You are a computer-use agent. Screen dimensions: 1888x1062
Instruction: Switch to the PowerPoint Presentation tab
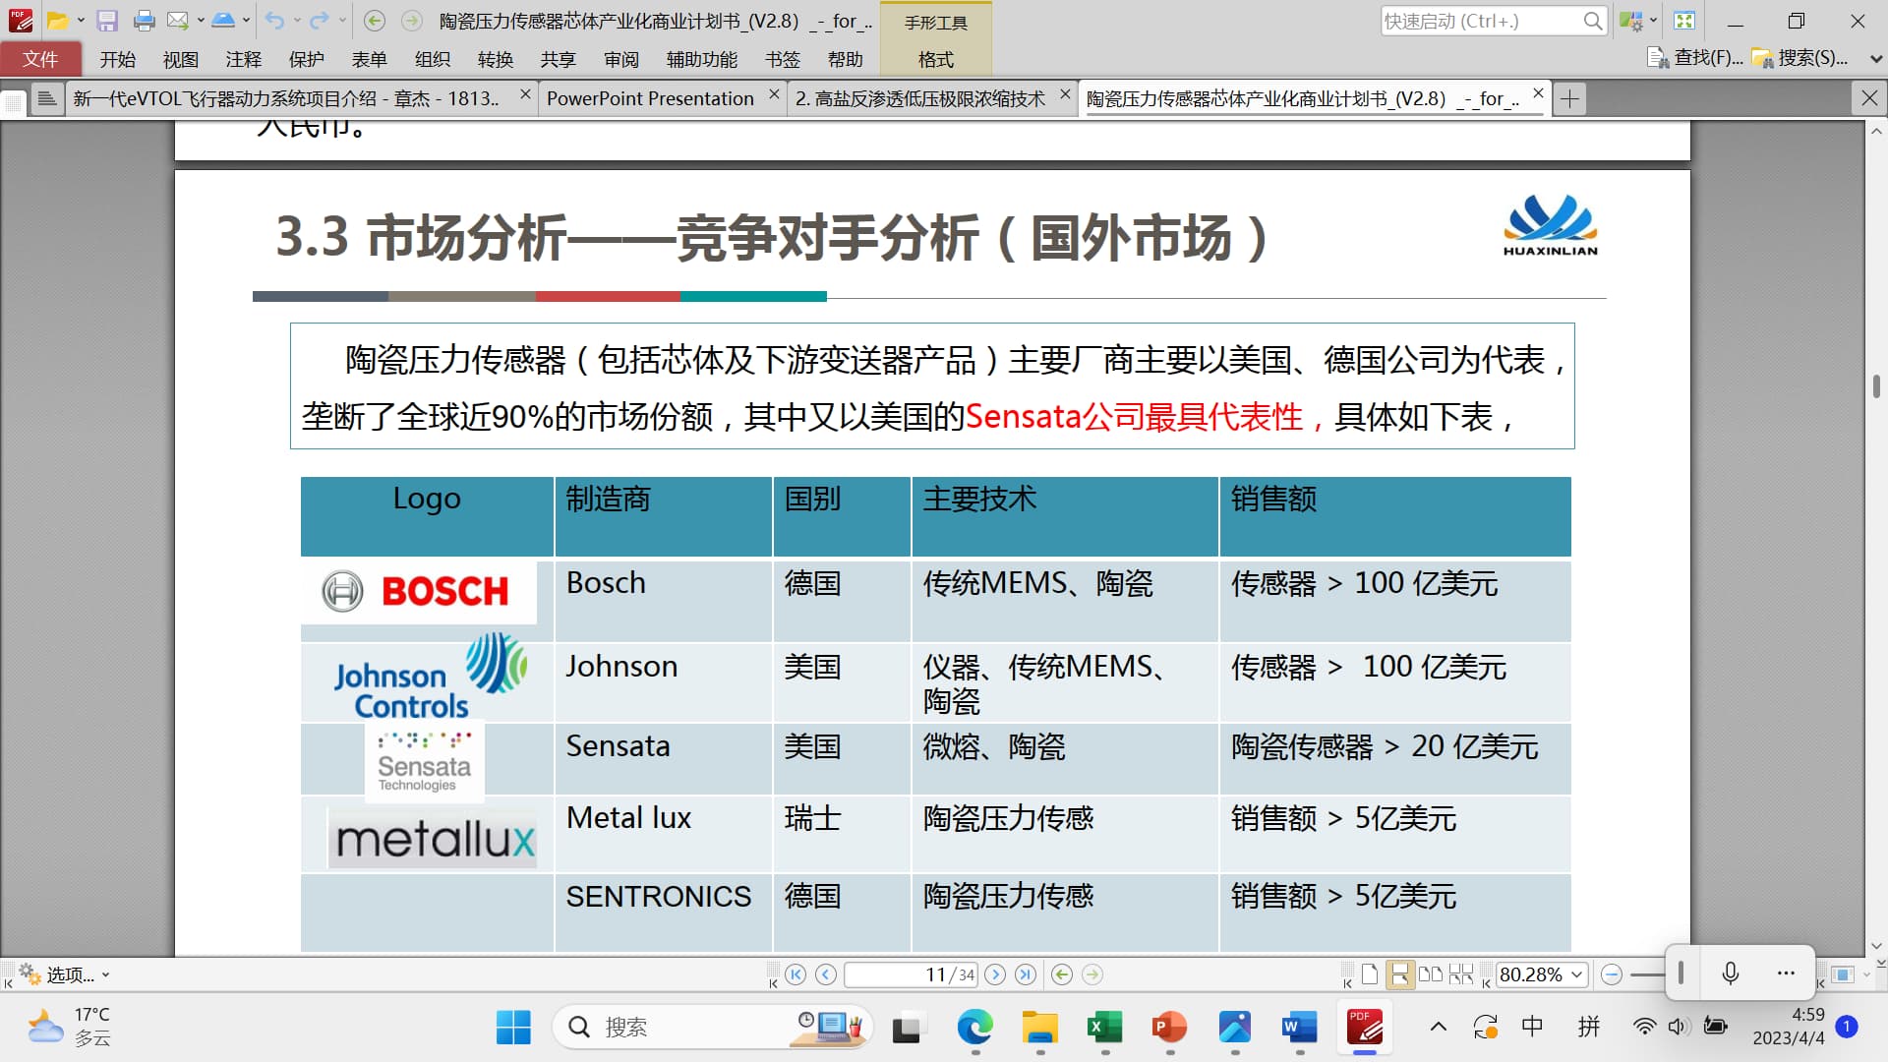tap(650, 98)
